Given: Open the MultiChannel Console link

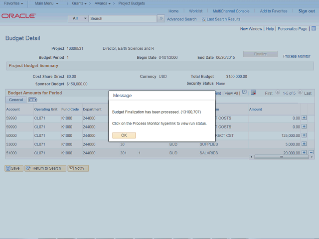Looking at the screenshot, I should click(231, 11).
